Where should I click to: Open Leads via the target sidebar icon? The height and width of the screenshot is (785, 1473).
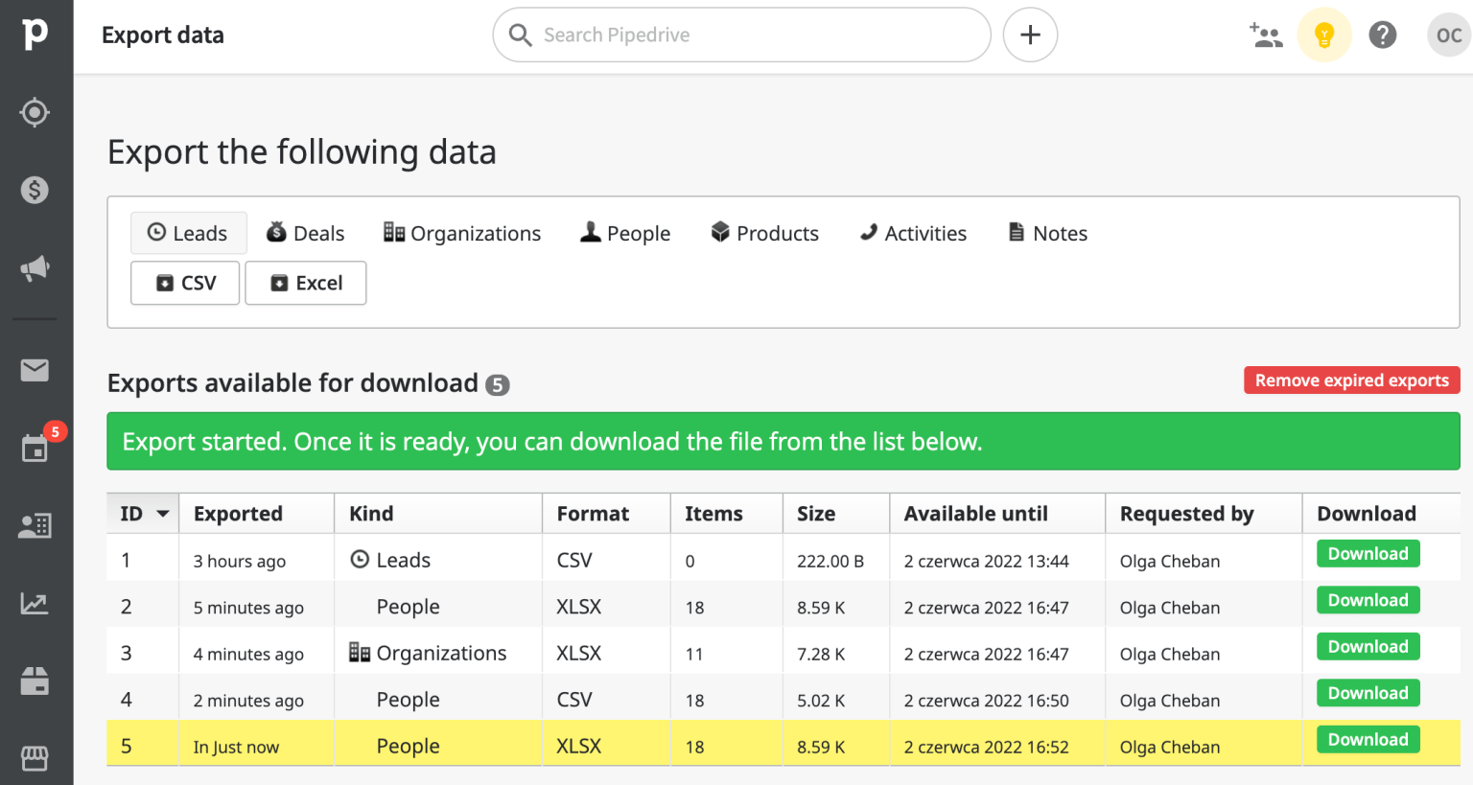pos(35,112)
